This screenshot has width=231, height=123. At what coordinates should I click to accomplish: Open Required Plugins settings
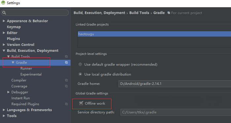click(x=25, y=104)
